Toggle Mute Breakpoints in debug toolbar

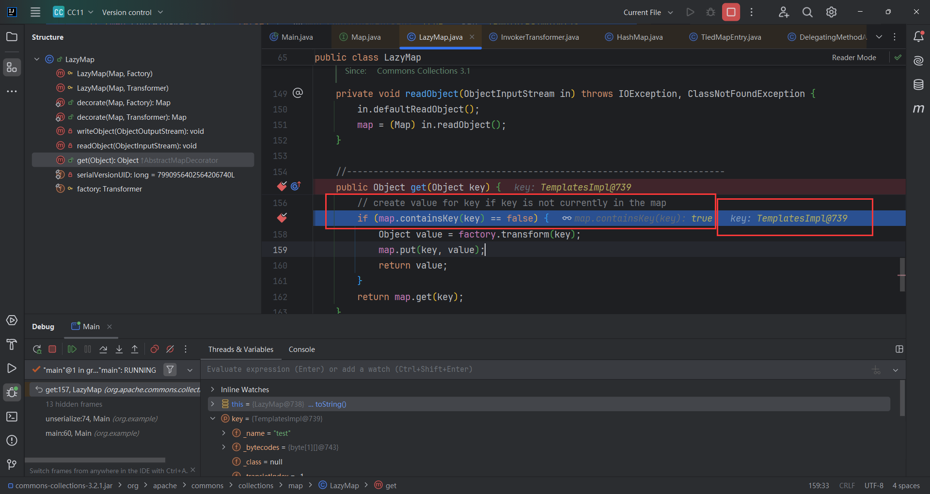tap(170, 349)
